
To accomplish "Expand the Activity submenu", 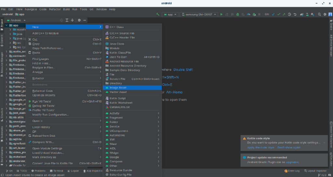I will [x=114, y=113].
